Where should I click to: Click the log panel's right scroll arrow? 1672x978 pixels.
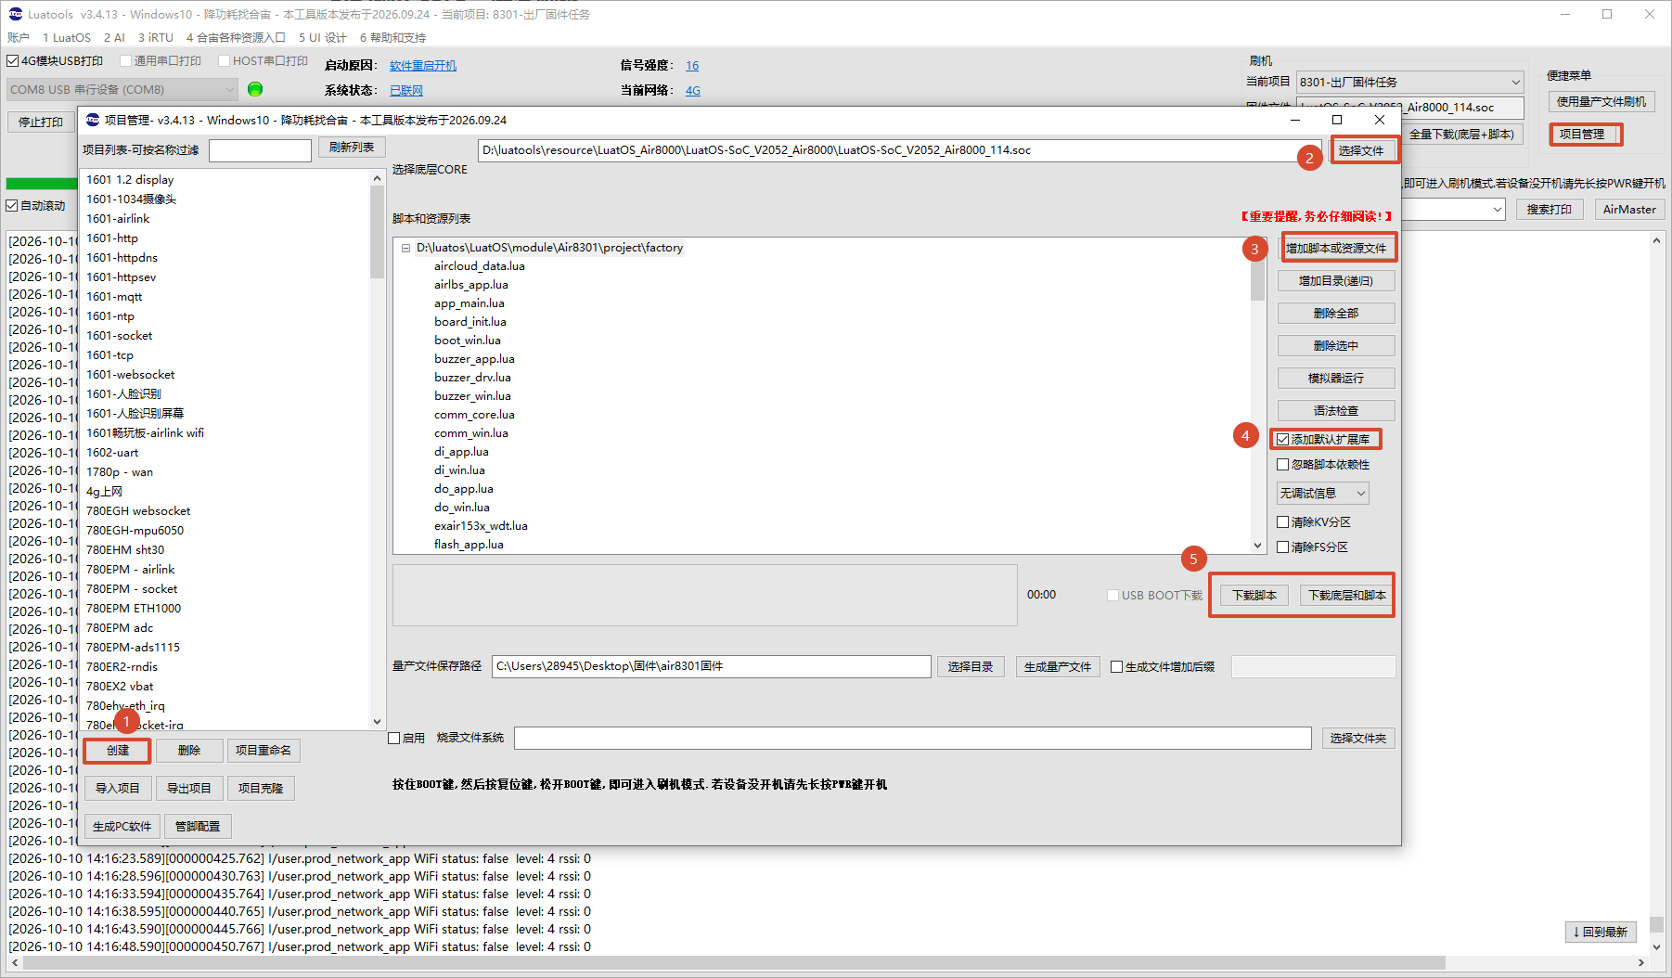click(x=1641, y=962)
